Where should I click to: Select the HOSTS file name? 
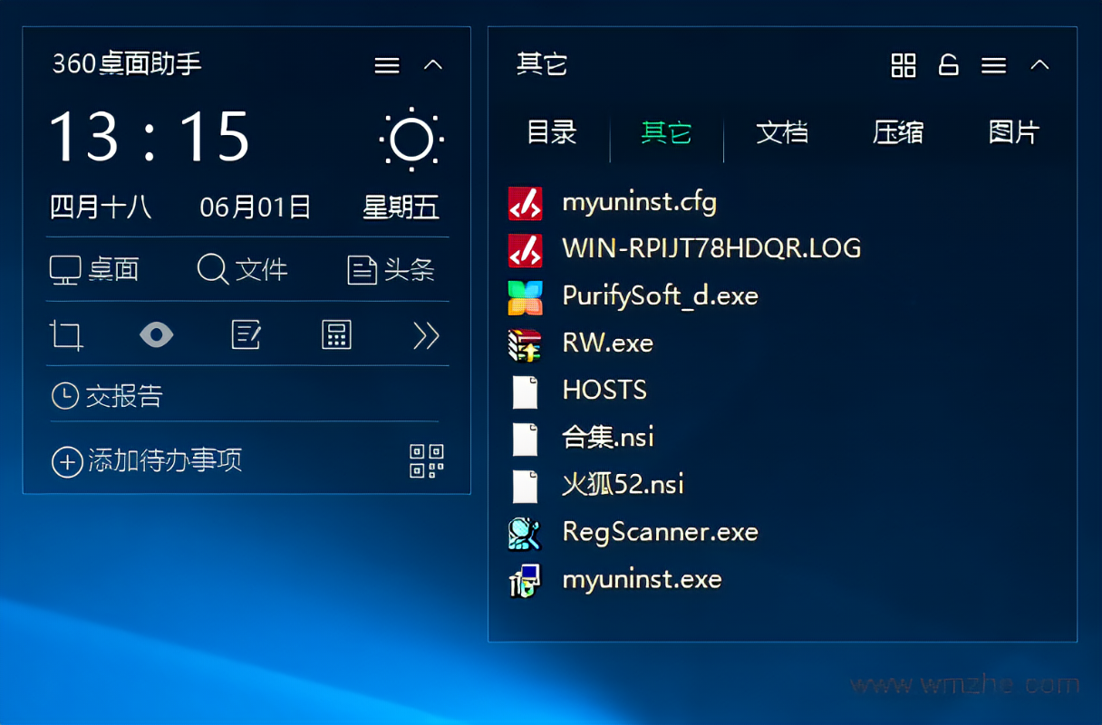605,390
